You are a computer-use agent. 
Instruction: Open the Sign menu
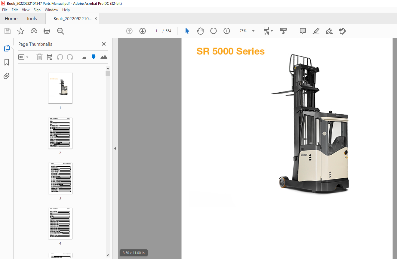click(x=37, y=10)
